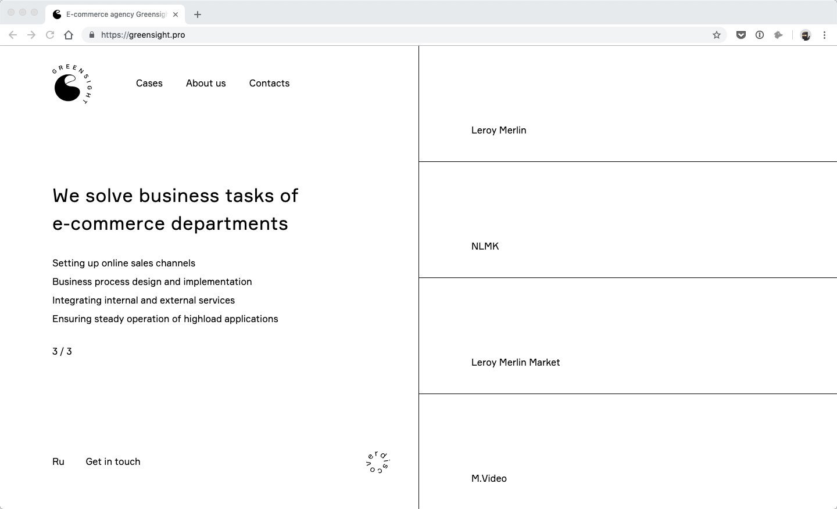
Task: Open the Cases menu item
Action: tap(149, 84)
